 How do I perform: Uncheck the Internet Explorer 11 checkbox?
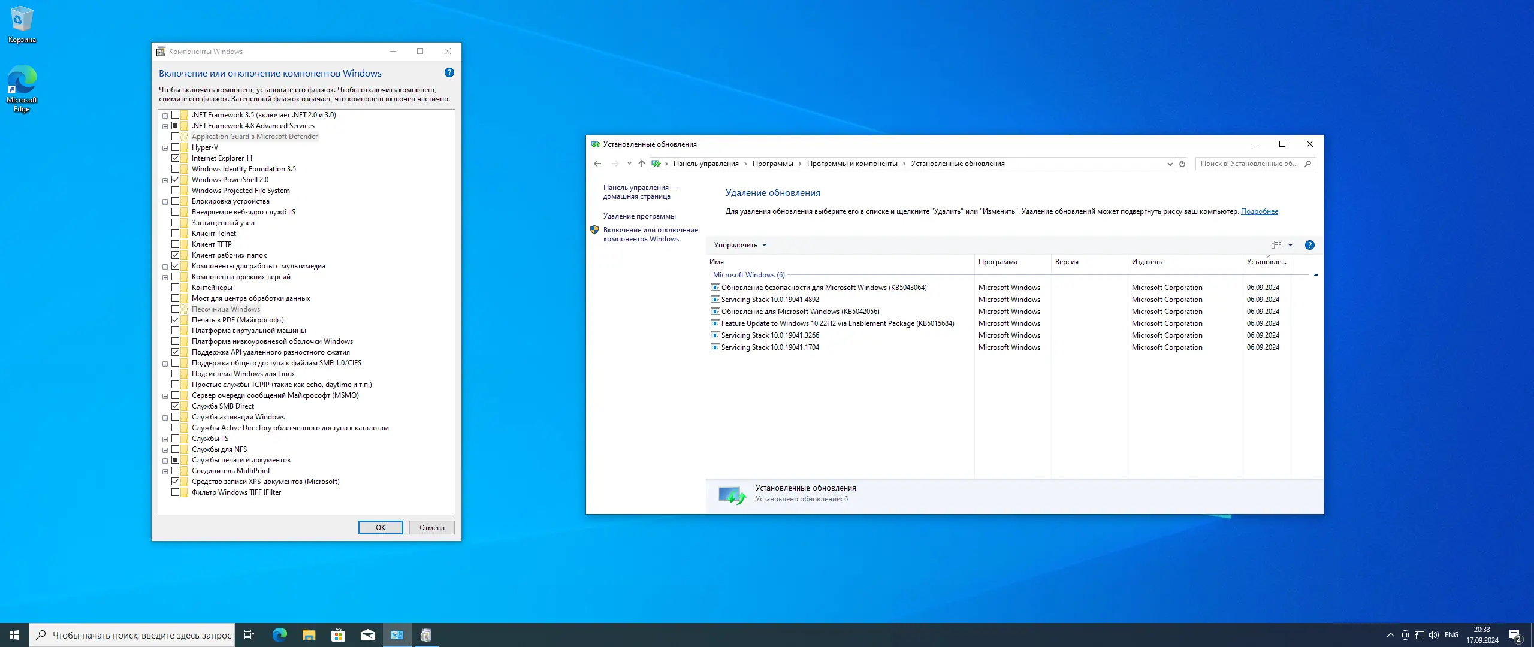176,158
